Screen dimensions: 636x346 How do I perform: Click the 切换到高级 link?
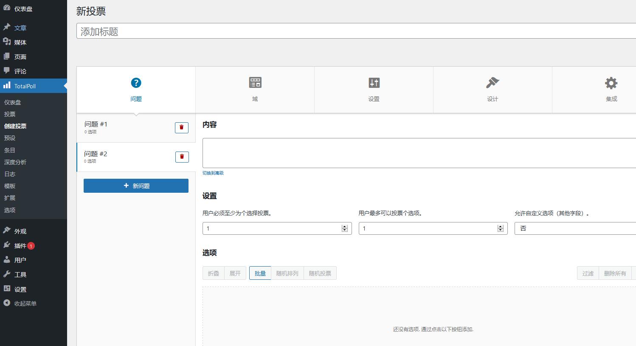(213, 173)
